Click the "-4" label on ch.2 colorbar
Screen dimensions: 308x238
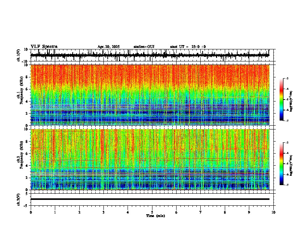pyautogui.click(x=287, y=153)
